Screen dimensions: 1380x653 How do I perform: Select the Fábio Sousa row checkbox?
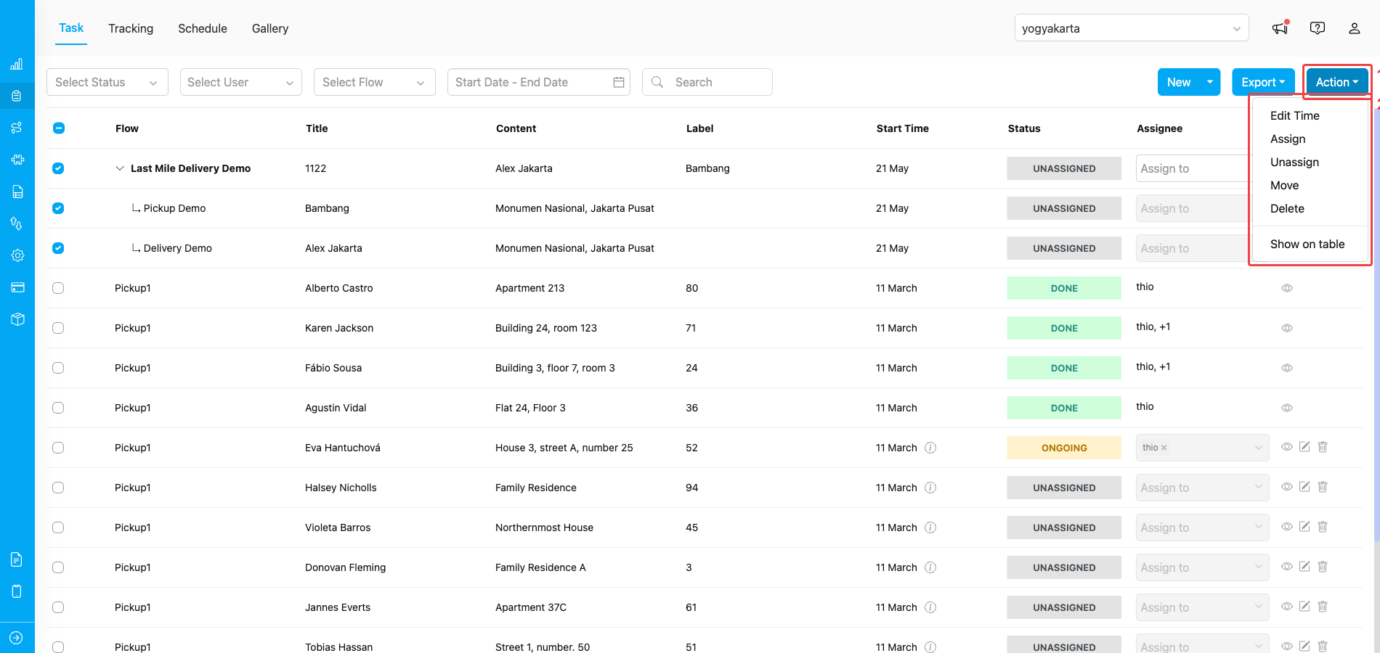[58, 368]
